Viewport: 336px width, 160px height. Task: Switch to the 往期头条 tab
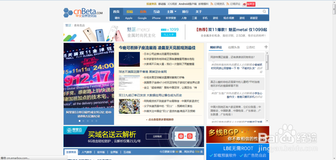234,47
